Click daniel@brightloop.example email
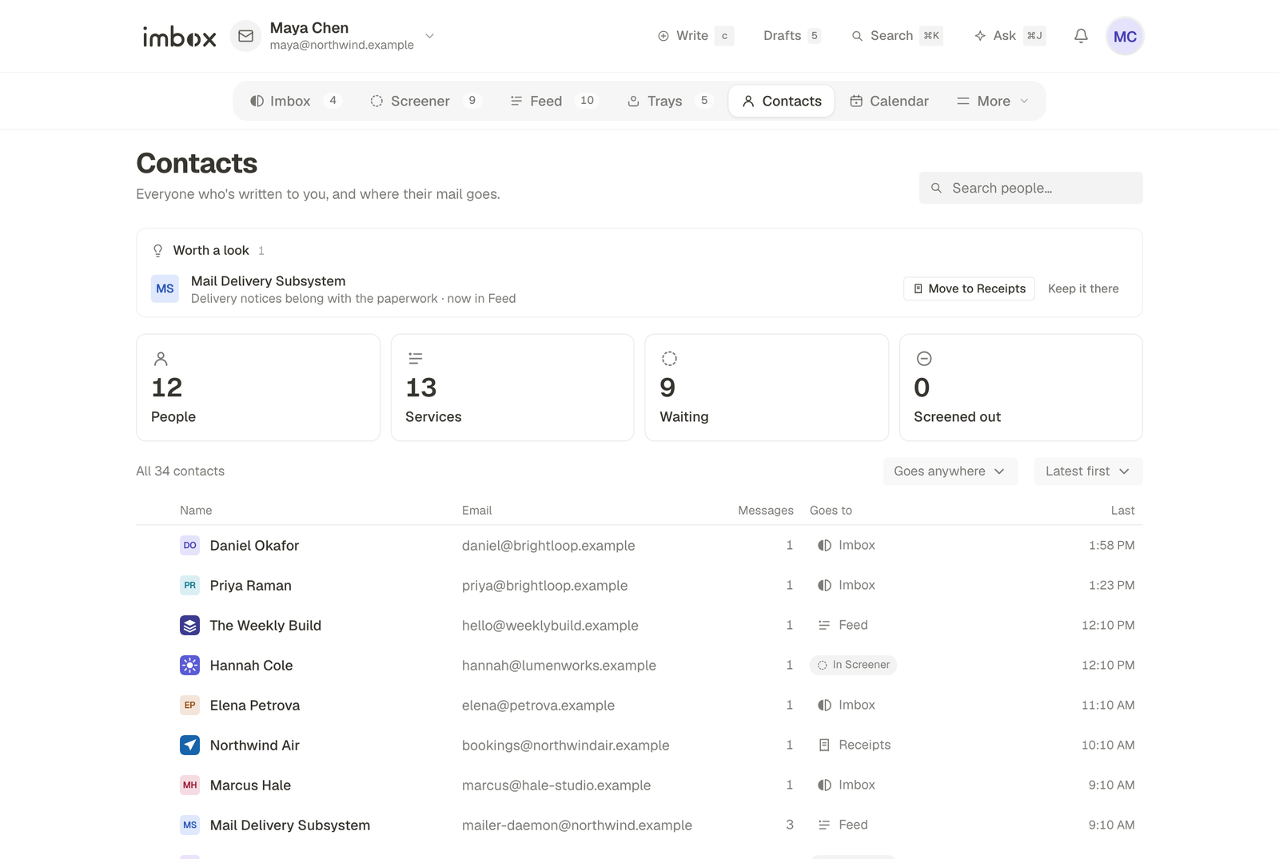1279x859 pixels. pyautogui.click(x=548, y=546)
